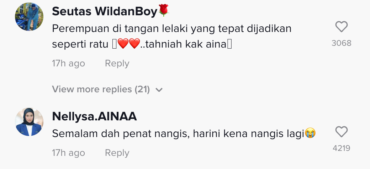370x169 pixels.
Task: Visit the Nellysa.AINAA username link
Action: coord(94,116)
